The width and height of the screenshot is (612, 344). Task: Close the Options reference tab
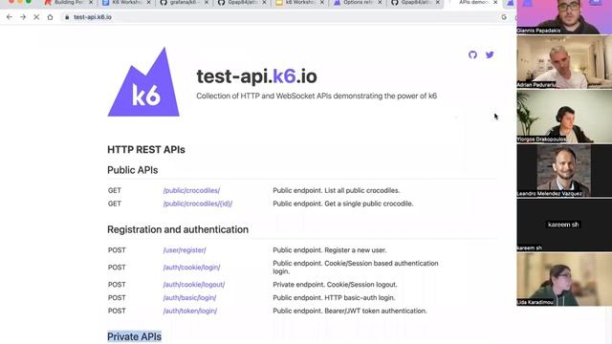tap(380, 2)
